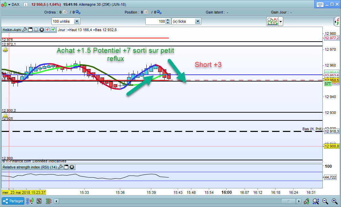Click the green up arrow in Heikin-Ashi bar

point(53,30)
